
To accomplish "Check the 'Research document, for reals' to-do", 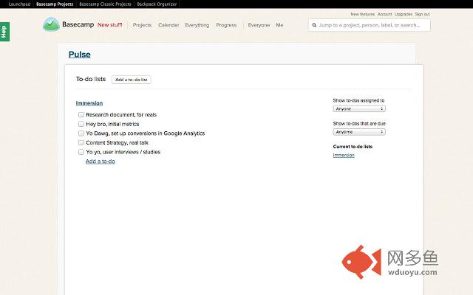I will click(81, 115).
